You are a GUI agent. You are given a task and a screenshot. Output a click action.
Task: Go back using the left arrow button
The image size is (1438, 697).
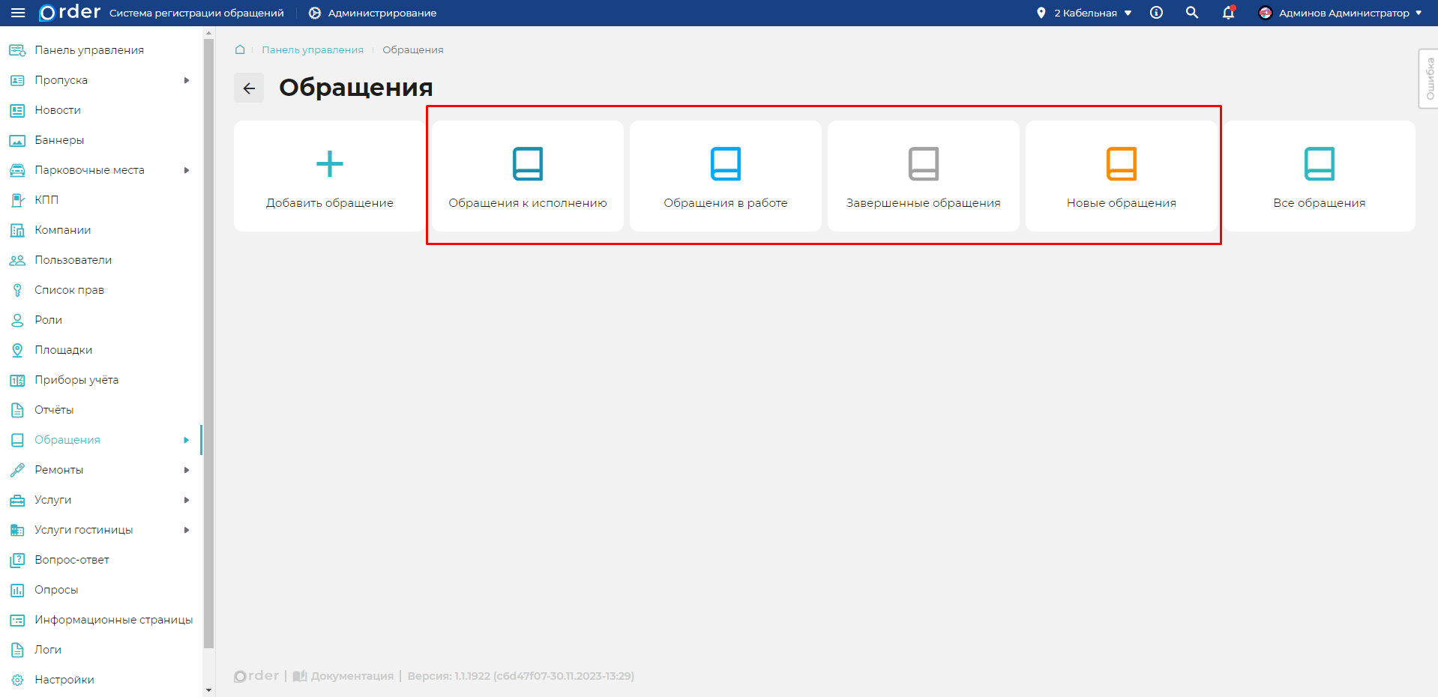(249, 88)
